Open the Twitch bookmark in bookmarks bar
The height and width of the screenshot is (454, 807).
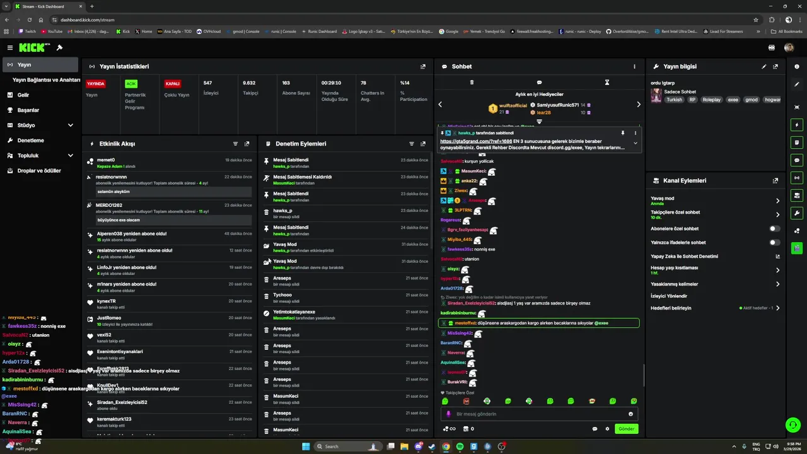pos(27,31)
